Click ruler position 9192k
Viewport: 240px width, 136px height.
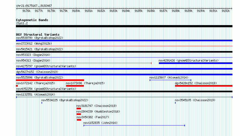226,11
